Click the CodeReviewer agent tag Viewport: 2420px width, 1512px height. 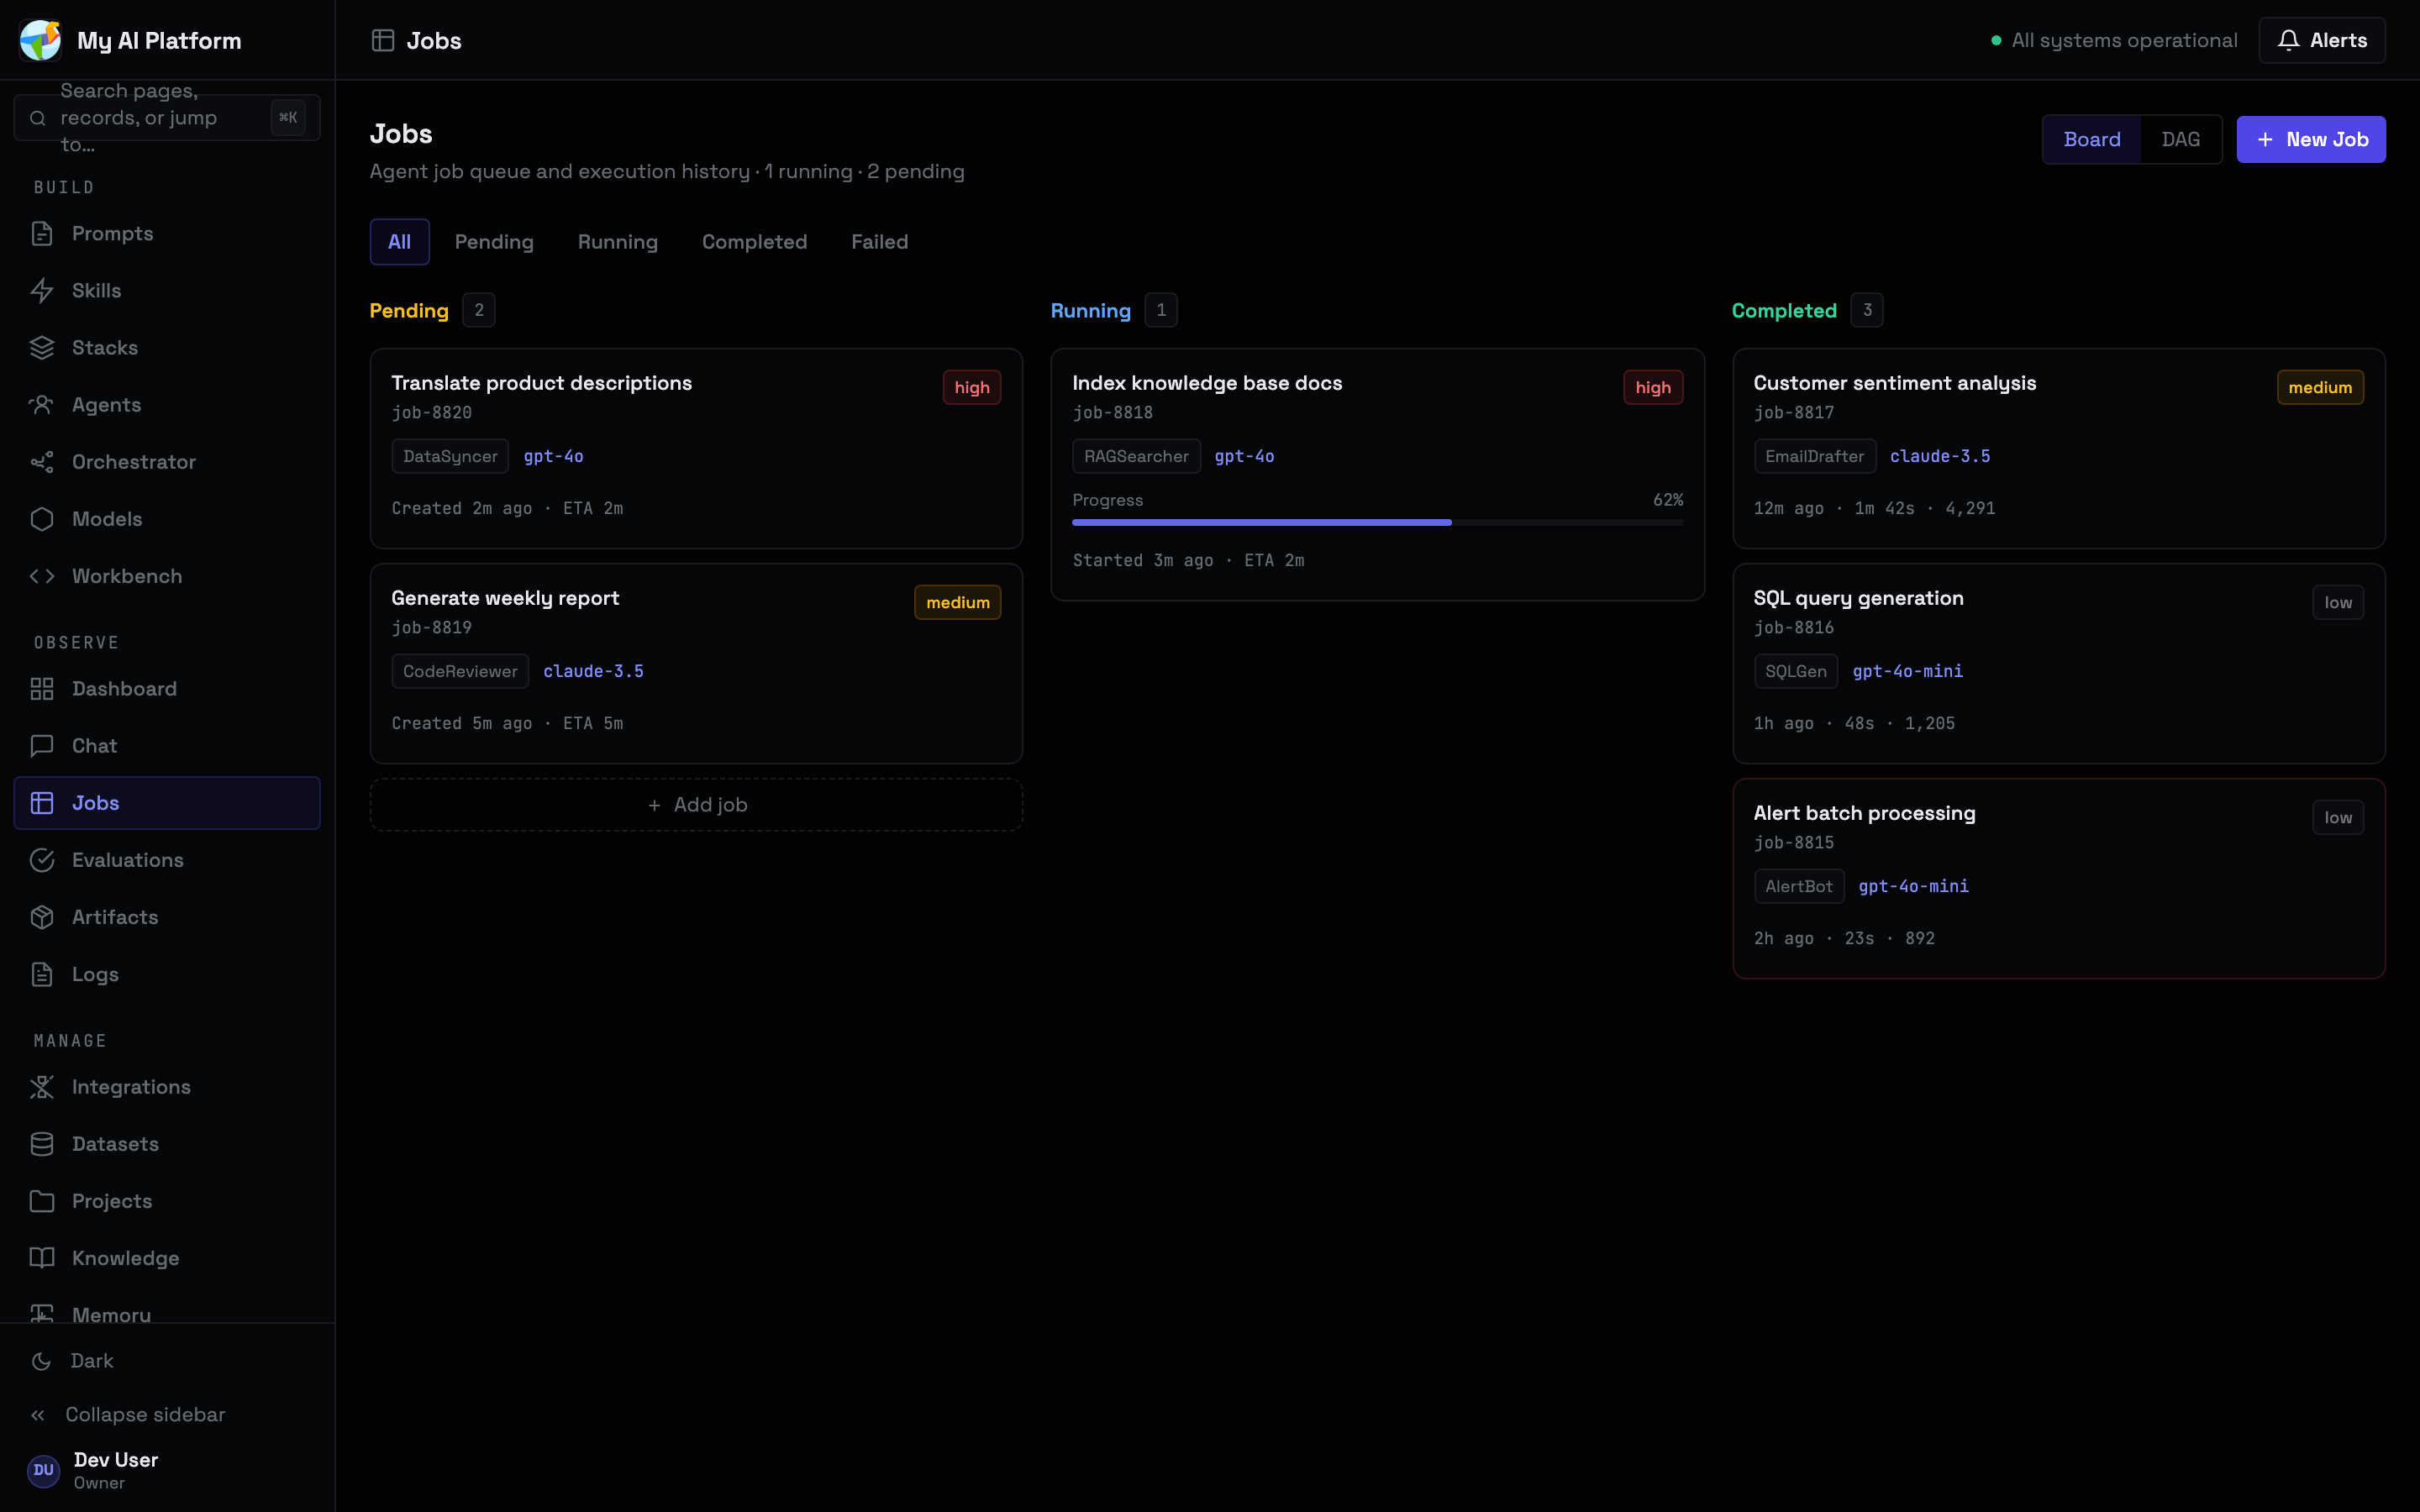[x=460, y=671]
